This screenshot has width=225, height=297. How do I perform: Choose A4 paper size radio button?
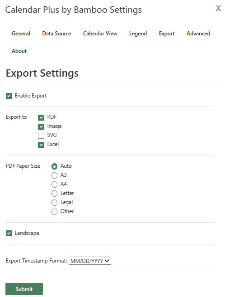pos(54,185)
